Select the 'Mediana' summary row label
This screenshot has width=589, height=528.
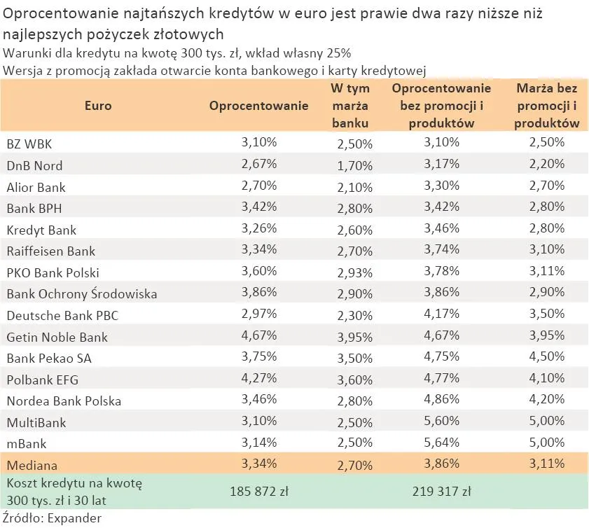[32, 464]
